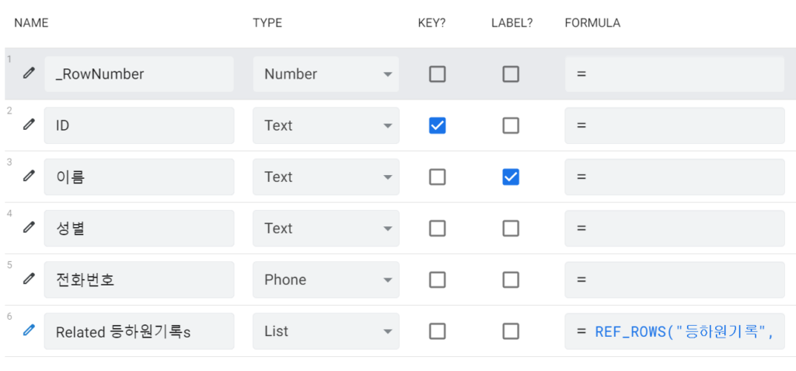Expand the Phone type dropdown
Image resolution: width=796 pixels, height=371 pixels.
(326, 280)
